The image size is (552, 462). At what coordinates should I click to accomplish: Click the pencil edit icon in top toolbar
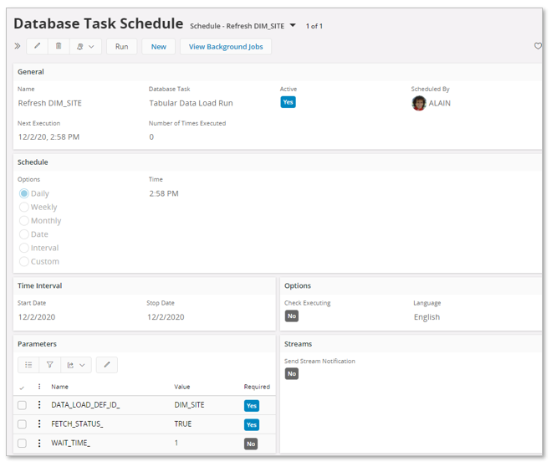pos(37,47)
